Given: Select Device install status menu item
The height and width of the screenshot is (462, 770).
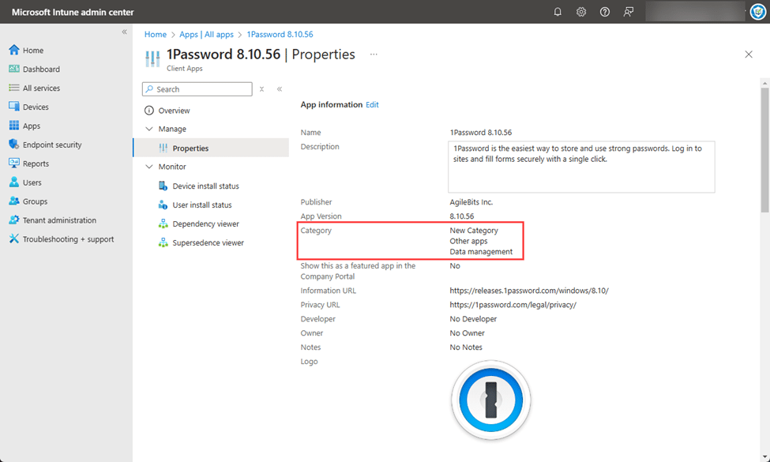Looking at the screenshot, I should coord(205,186).
